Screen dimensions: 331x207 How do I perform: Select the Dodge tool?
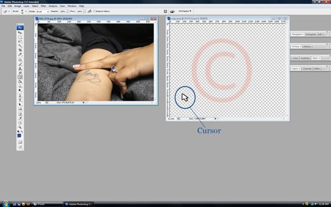[20, 90]
